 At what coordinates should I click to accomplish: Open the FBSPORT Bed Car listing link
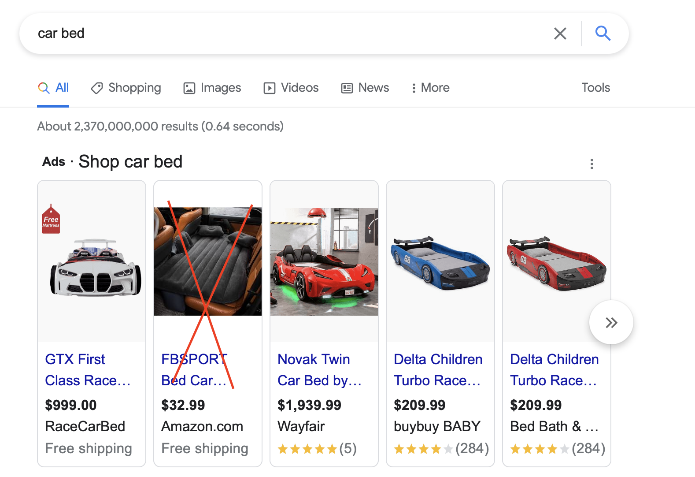click(194, 369)
